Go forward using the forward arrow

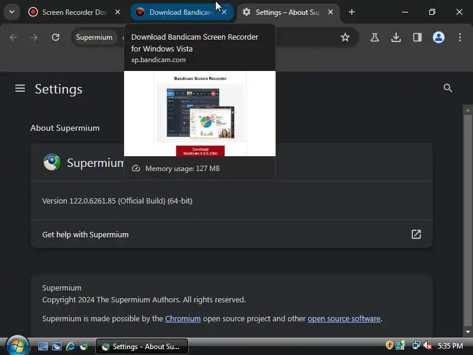pos(34,37)
